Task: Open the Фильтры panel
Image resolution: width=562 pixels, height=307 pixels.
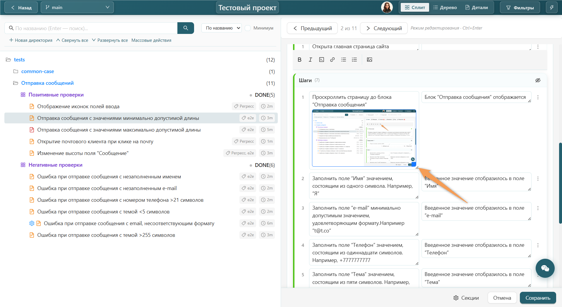Action: click(x=520, y=8)
